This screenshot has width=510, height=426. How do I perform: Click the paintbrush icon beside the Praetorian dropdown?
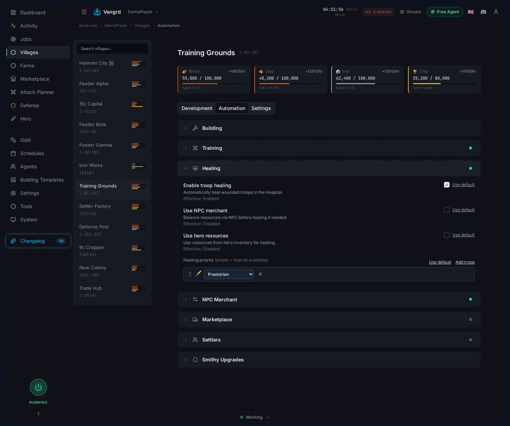click(x=198, y=274)
